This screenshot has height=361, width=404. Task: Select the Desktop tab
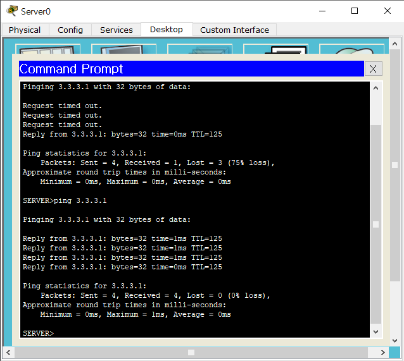pos(167,29)
